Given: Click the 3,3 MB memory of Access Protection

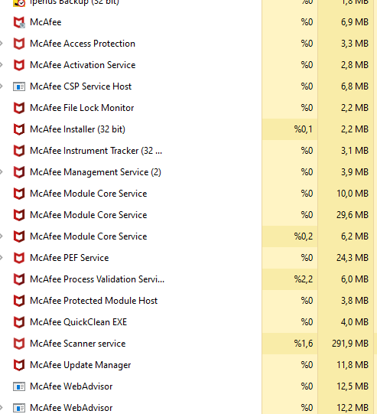Looking at the screenshot, I should 355,44.
